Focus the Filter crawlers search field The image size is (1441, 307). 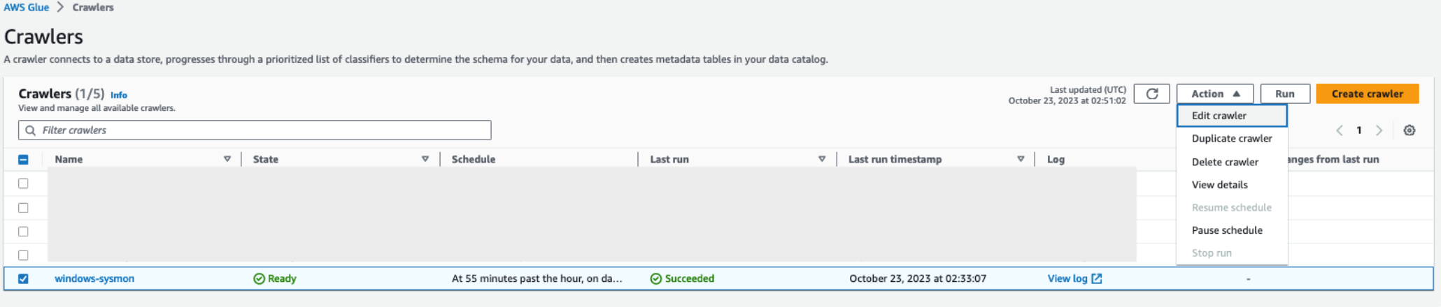255,130
